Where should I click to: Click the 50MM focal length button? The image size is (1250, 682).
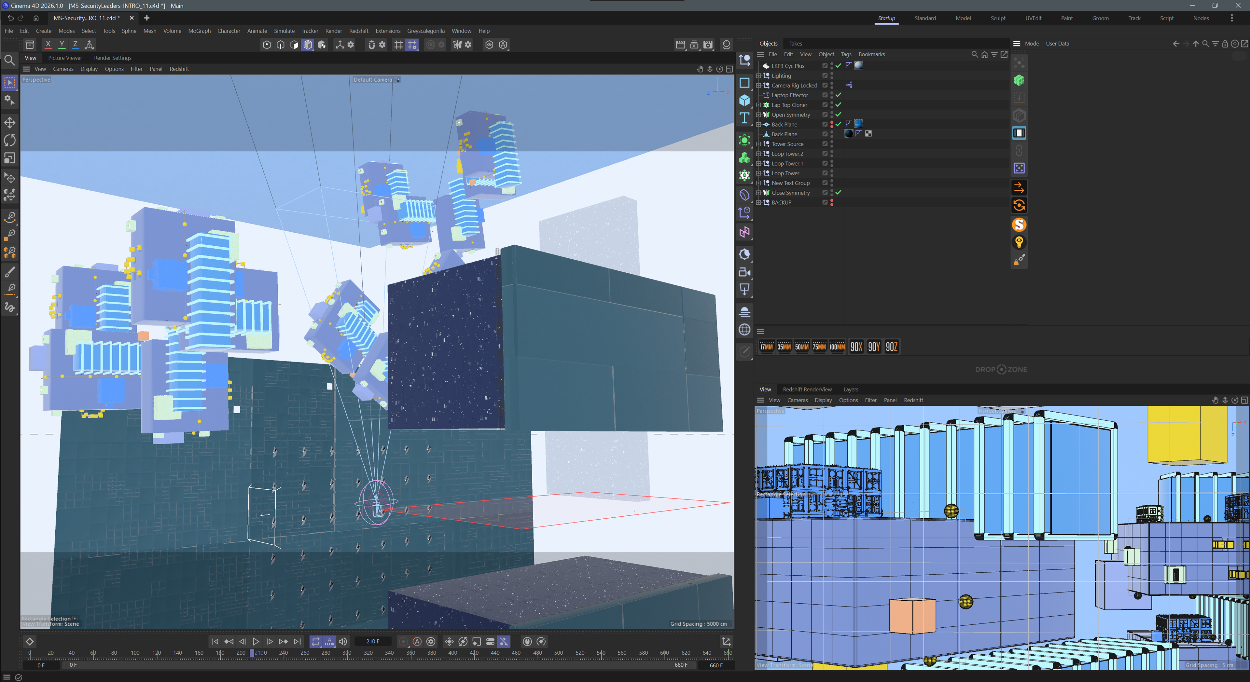click(x=802, y=346)
